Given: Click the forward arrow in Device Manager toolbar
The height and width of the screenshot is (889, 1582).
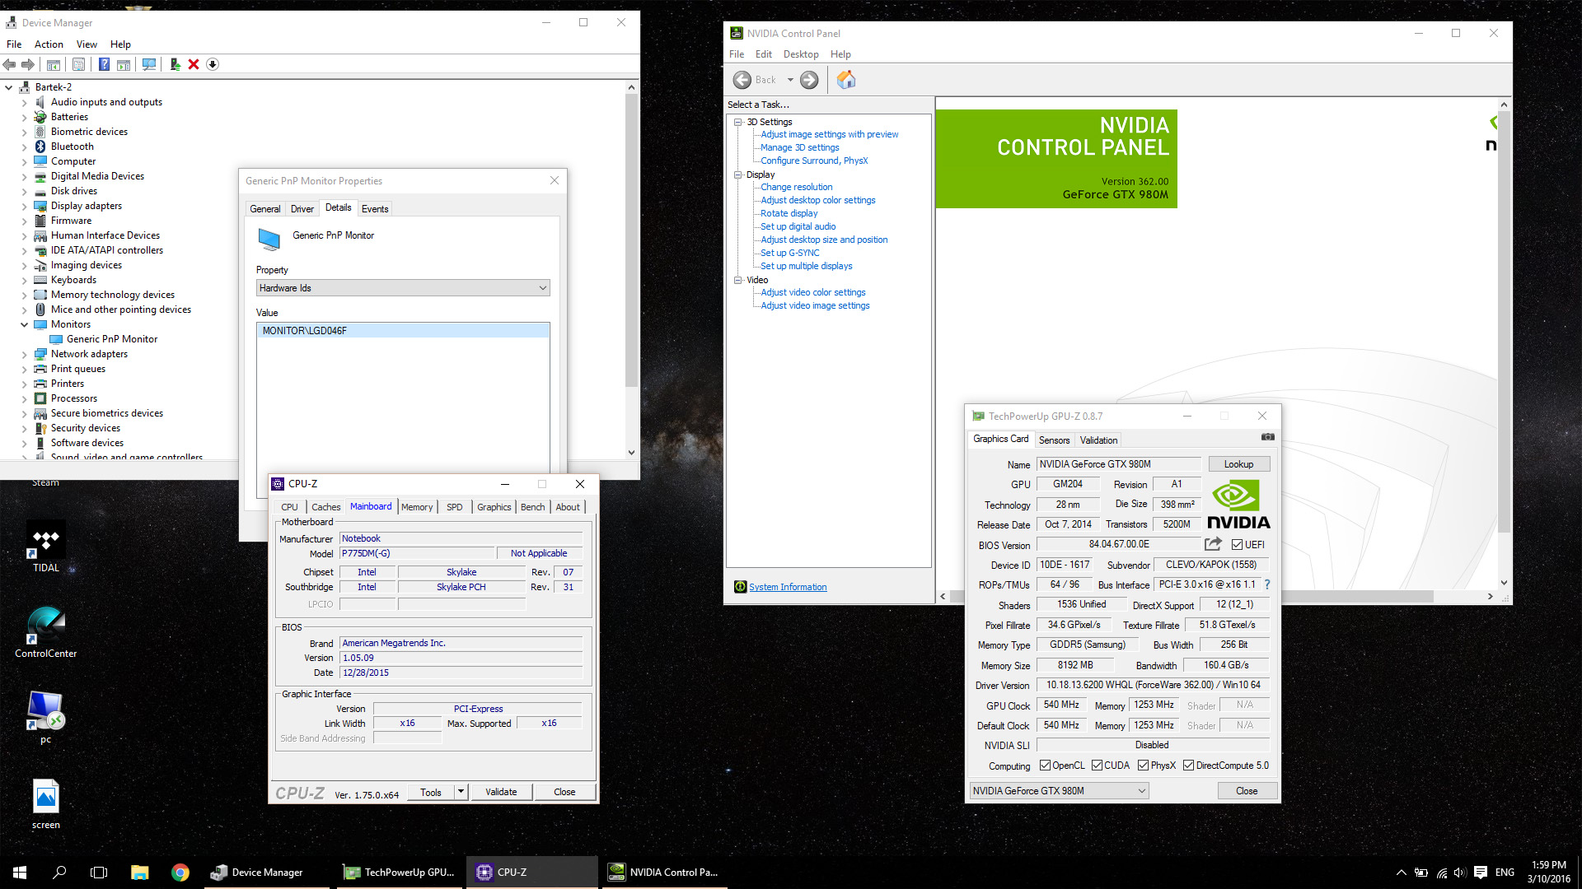Looking at the screenshot, I should pos(28,64).
